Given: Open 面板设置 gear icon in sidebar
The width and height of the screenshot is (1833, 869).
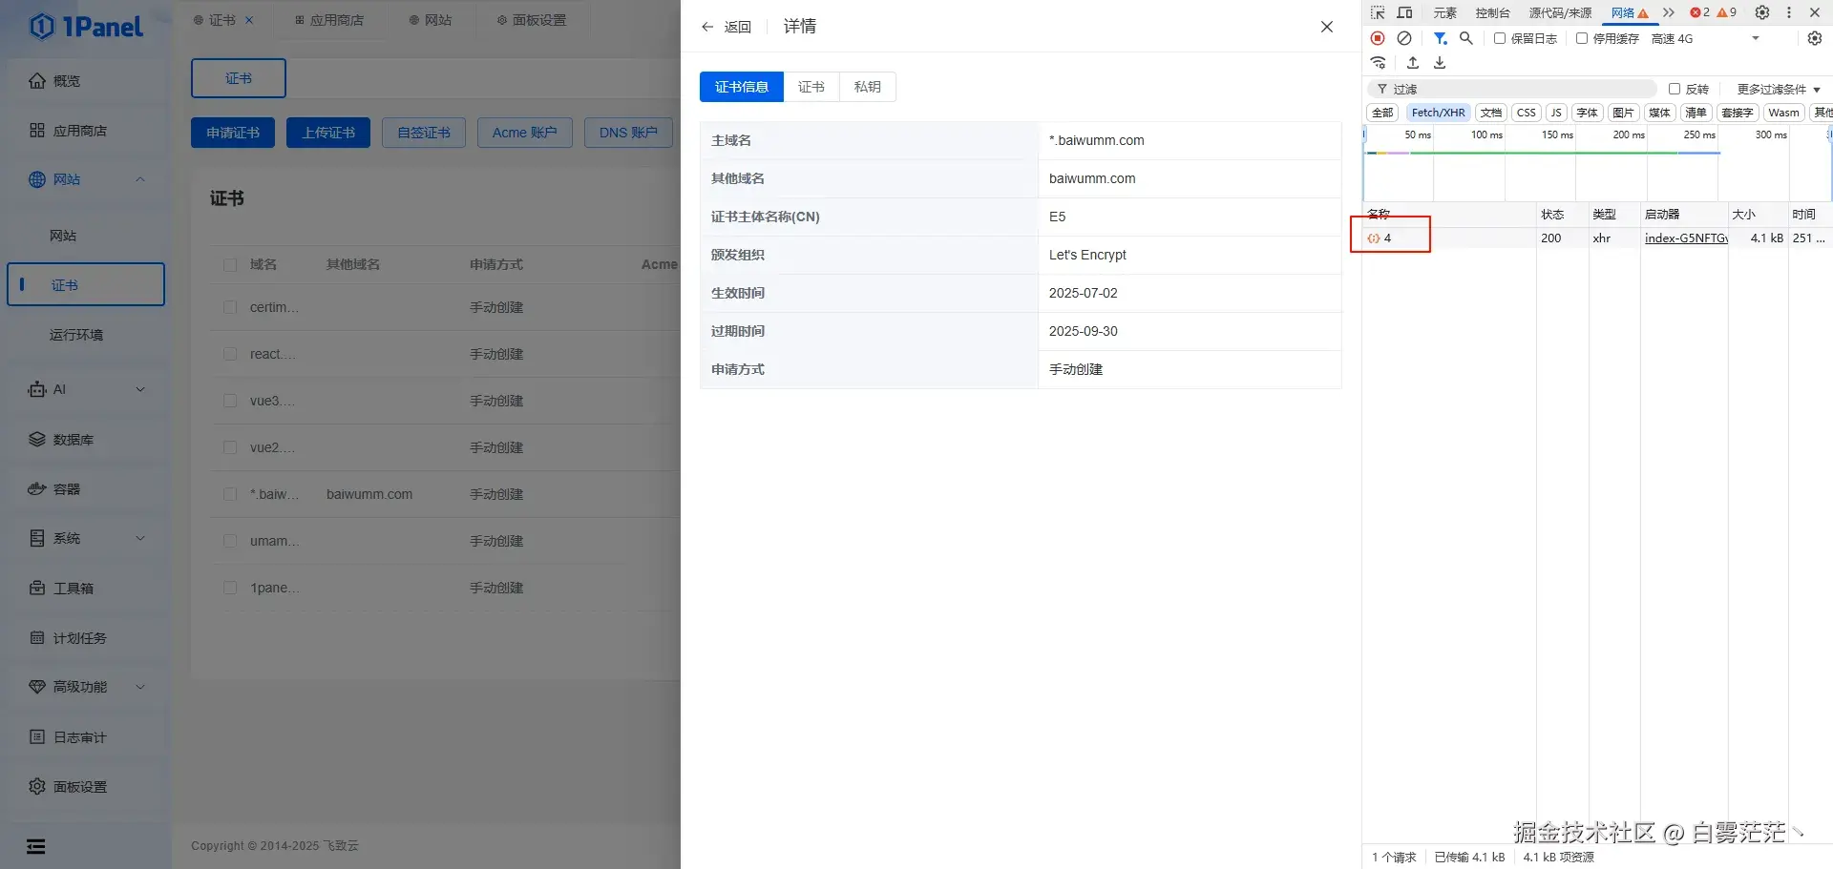Looking at the screenshot, I should (x=37, y=787).
